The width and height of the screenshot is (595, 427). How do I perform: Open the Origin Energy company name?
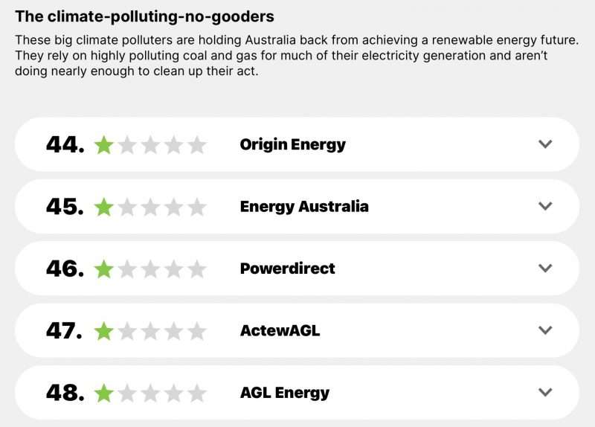292,144
